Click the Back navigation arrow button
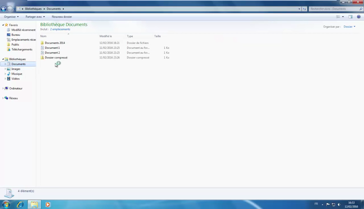This screenshot has width=364, height=209. 3,9
